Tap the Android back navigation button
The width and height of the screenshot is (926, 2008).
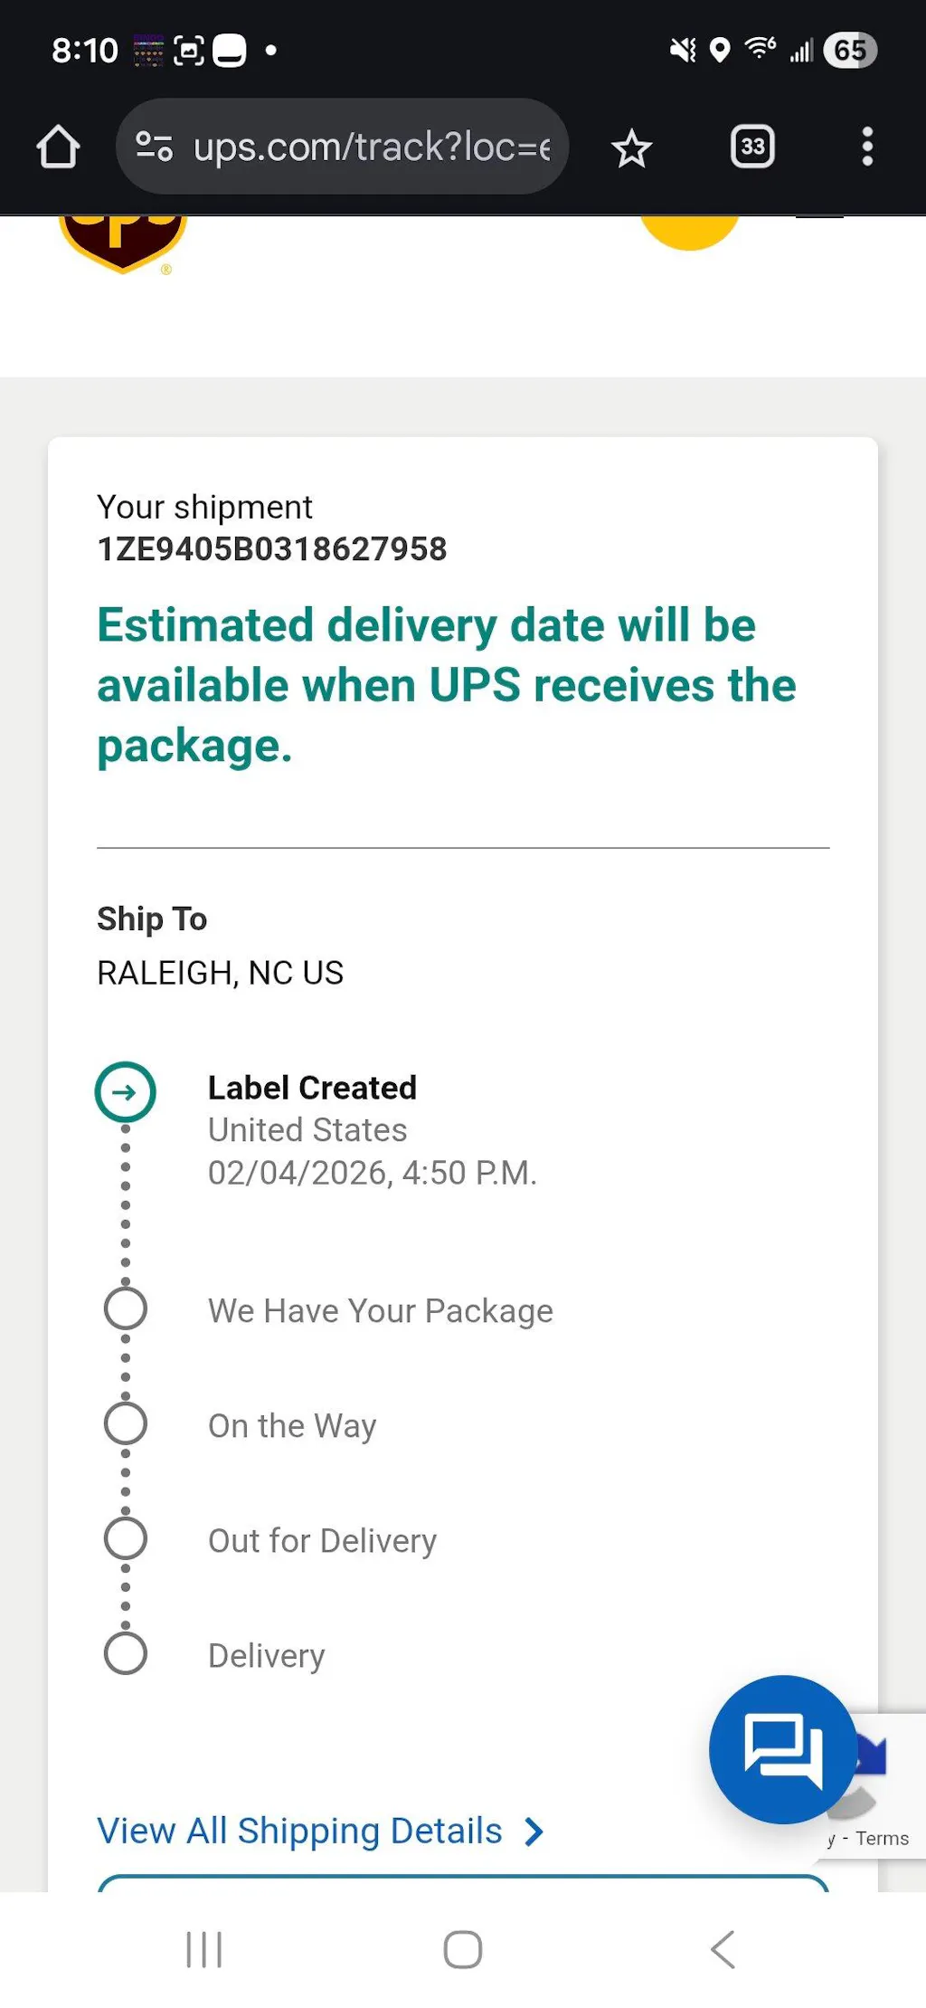pos(723,1949)
